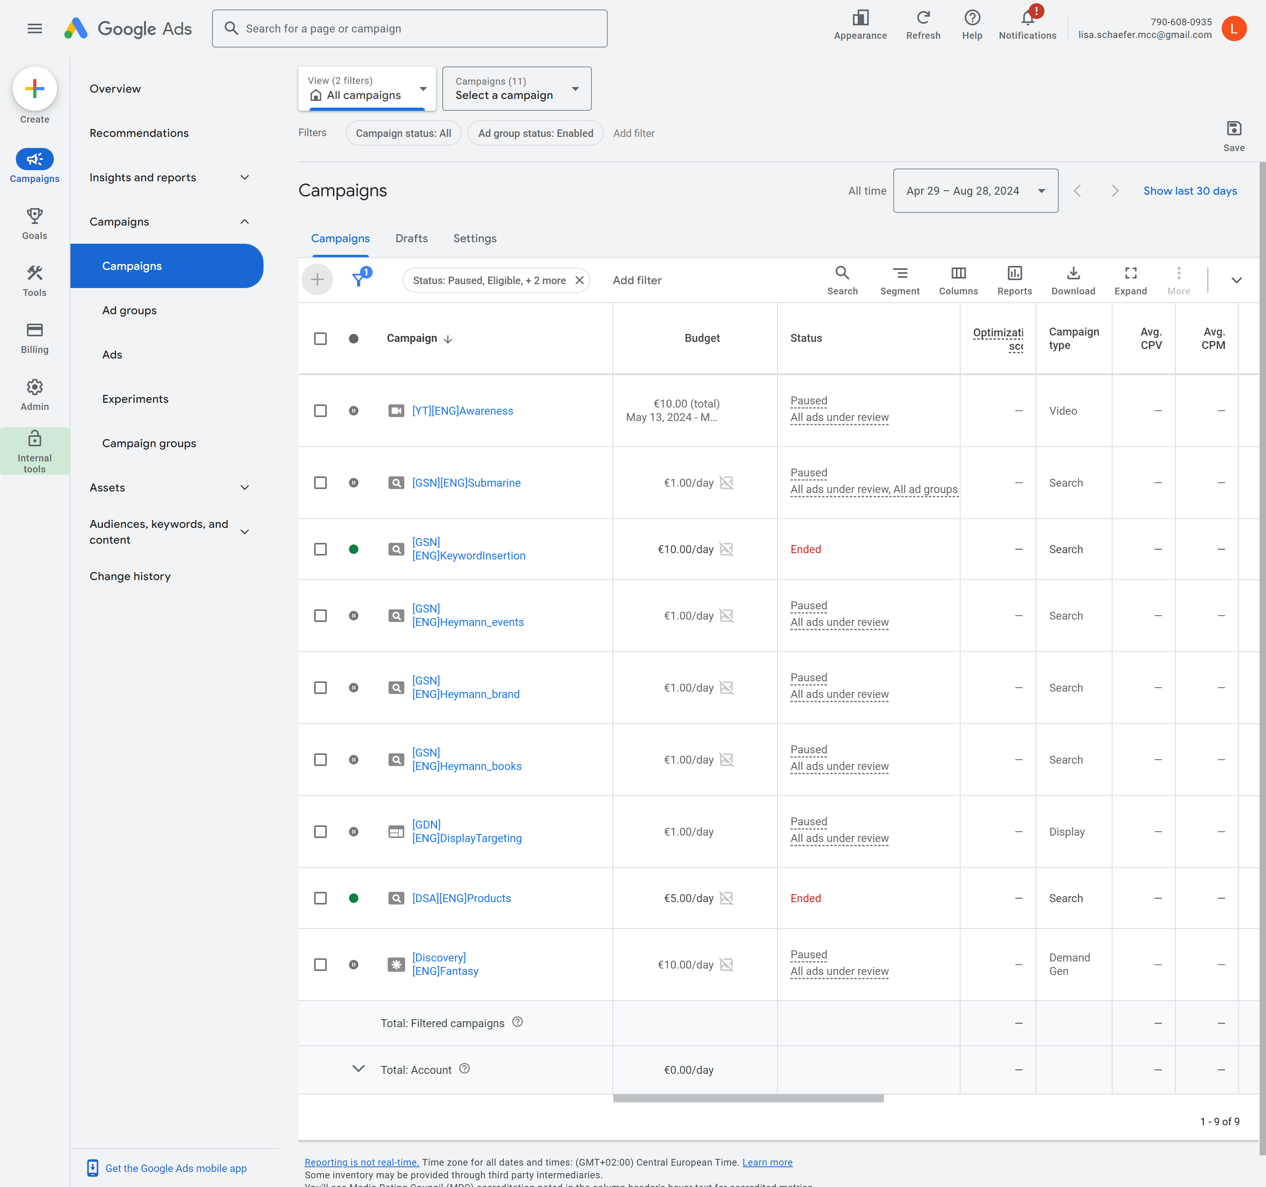This screenshot has height=1187, width=1266.
Task: Click the horizontal table scrollbar
Action: tap(748, 1098)
